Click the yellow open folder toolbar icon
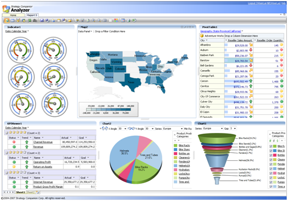 click(x=70, y=20)
